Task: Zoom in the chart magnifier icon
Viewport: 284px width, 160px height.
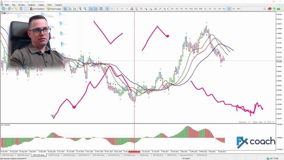Action: pyautogui.click(x=80, y=9)
